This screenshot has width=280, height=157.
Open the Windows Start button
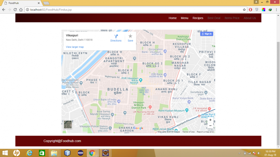coord(5,153)
